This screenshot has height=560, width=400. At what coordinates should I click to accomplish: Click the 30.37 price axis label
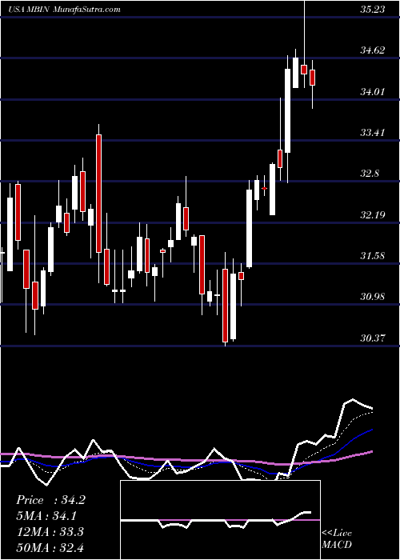373,338
